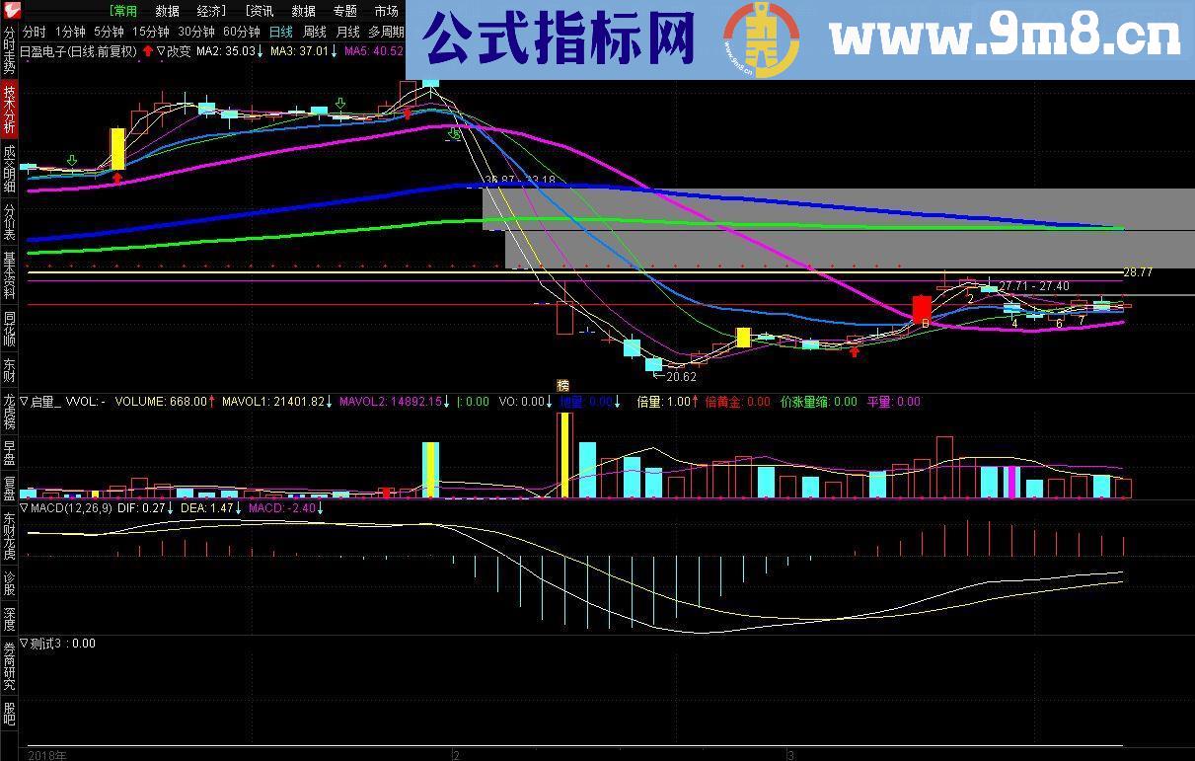Open the 资讯 menu in the top bar

[x=259, y=11]
